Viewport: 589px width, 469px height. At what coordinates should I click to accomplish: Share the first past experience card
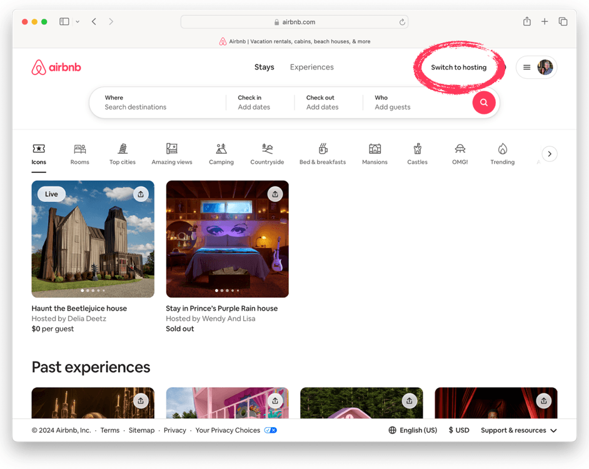[141, 401]
